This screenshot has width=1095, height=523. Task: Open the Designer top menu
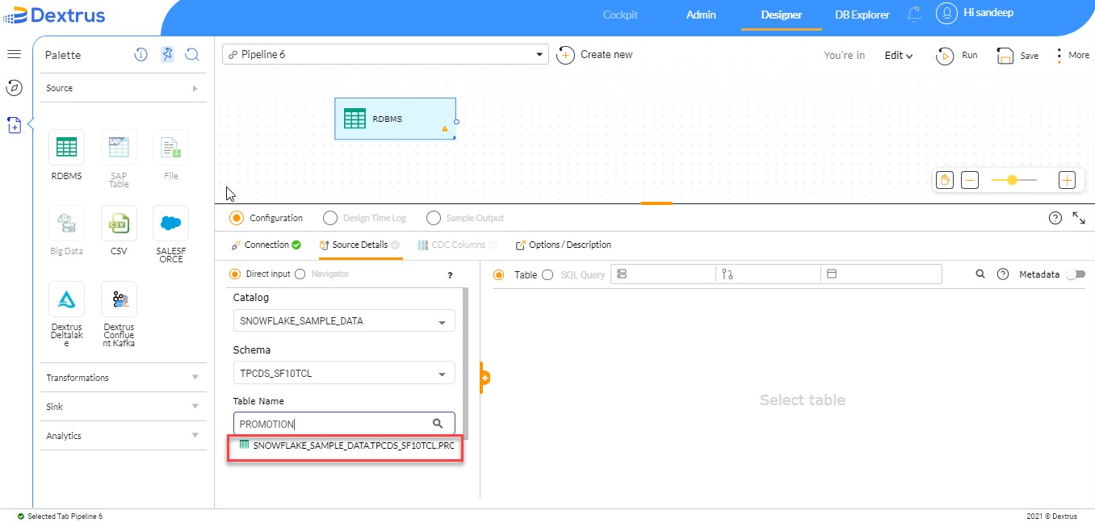click(x=782, y=15)
